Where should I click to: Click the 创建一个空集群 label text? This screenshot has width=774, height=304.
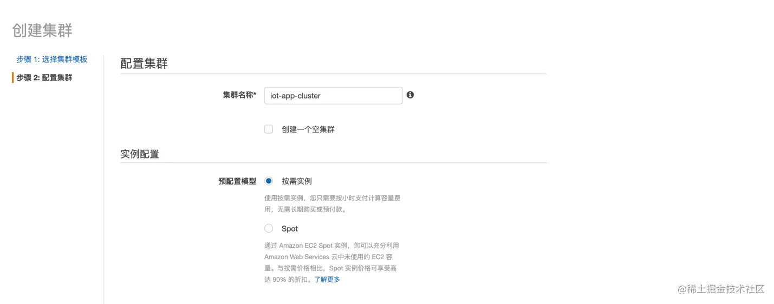(308, 130)
